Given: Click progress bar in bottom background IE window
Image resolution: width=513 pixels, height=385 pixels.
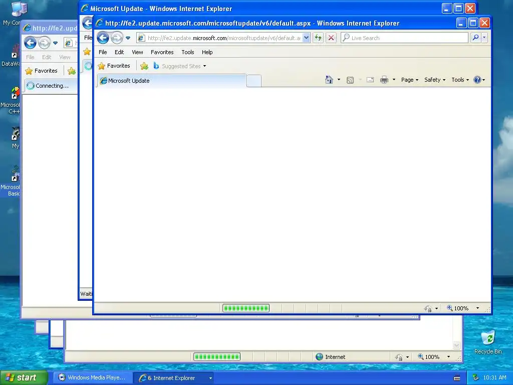Looking at the screenshot, I should 217,356.
